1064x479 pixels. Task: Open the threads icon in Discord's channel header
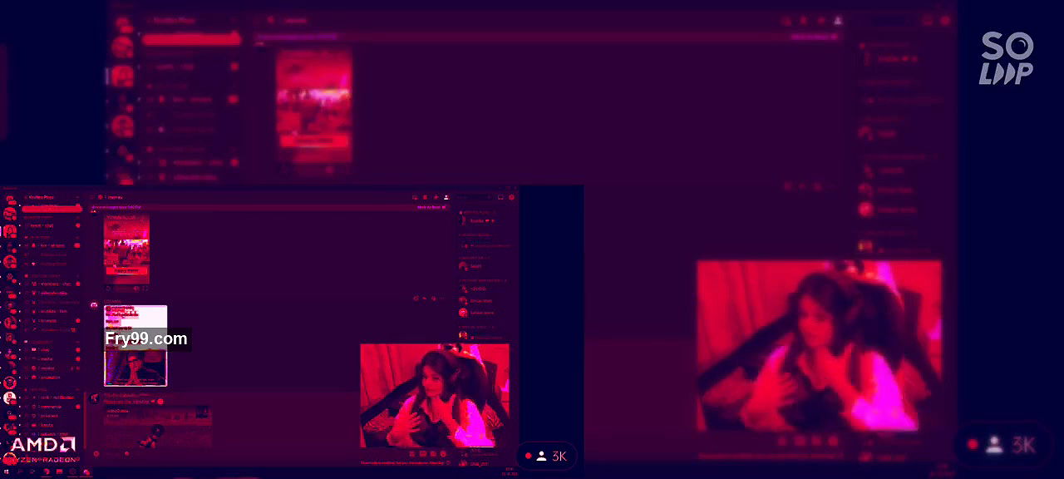[414, 197]
